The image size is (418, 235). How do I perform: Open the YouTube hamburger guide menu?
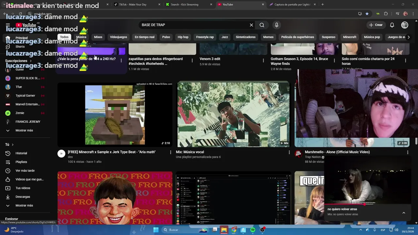click(x=8, y=25)
